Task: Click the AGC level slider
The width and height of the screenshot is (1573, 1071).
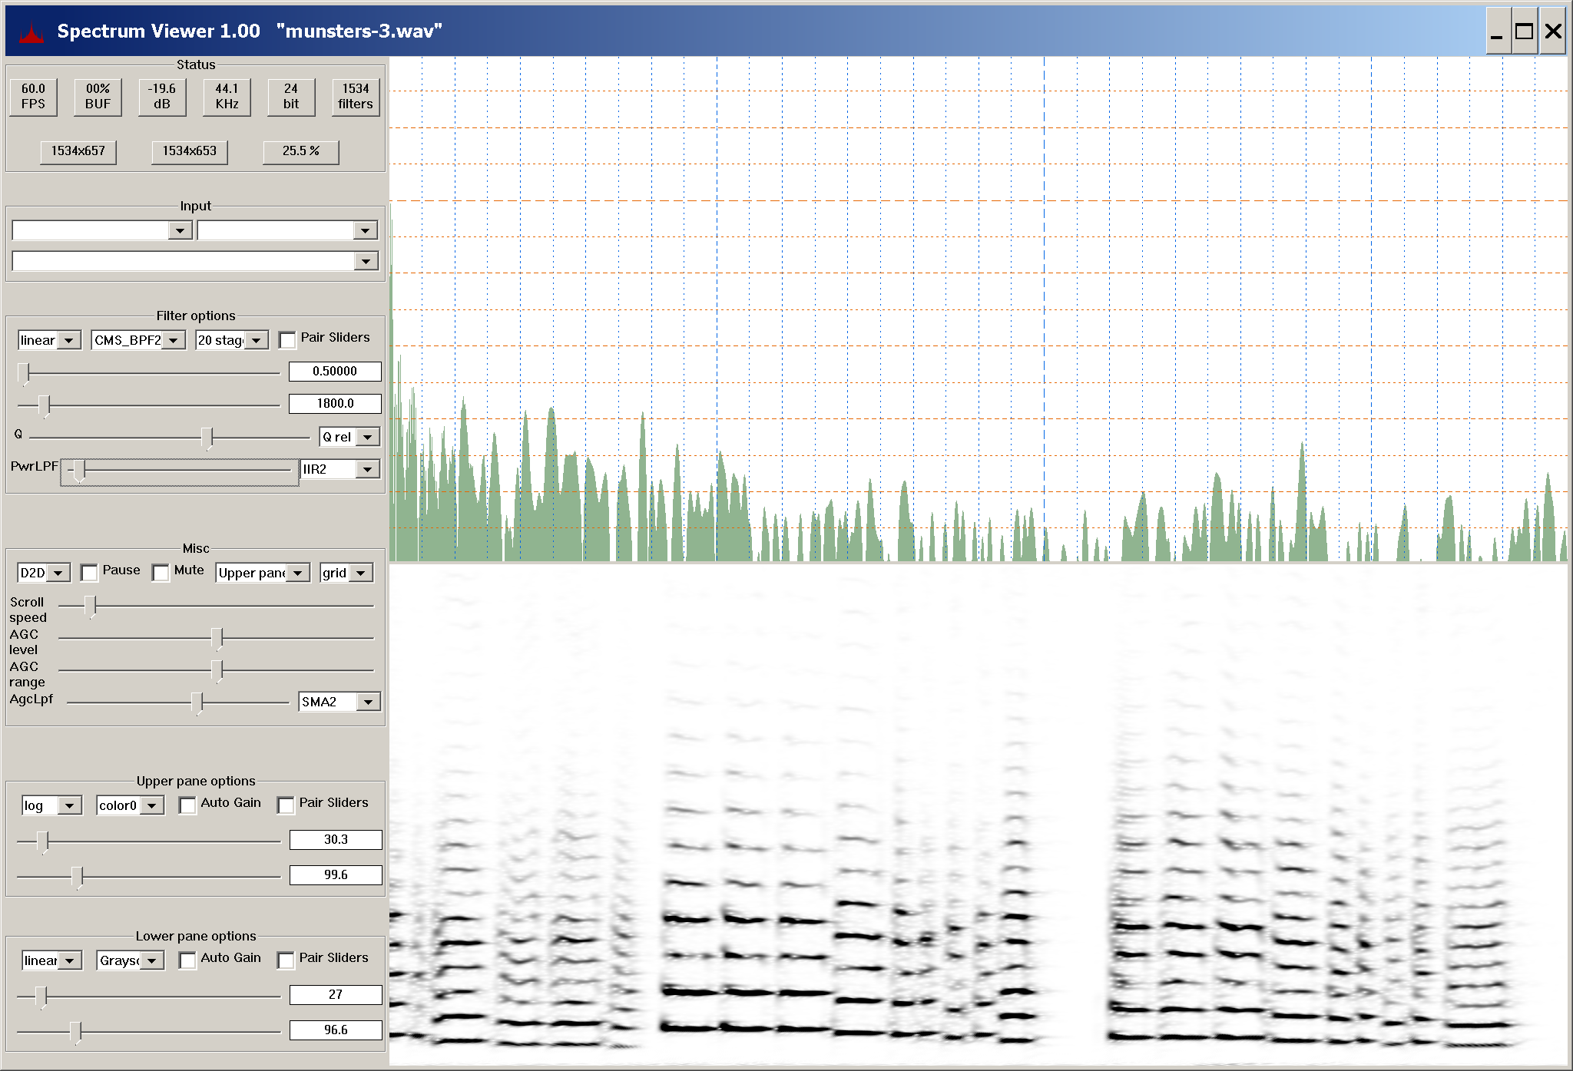Action: click(x=216, y=639)
